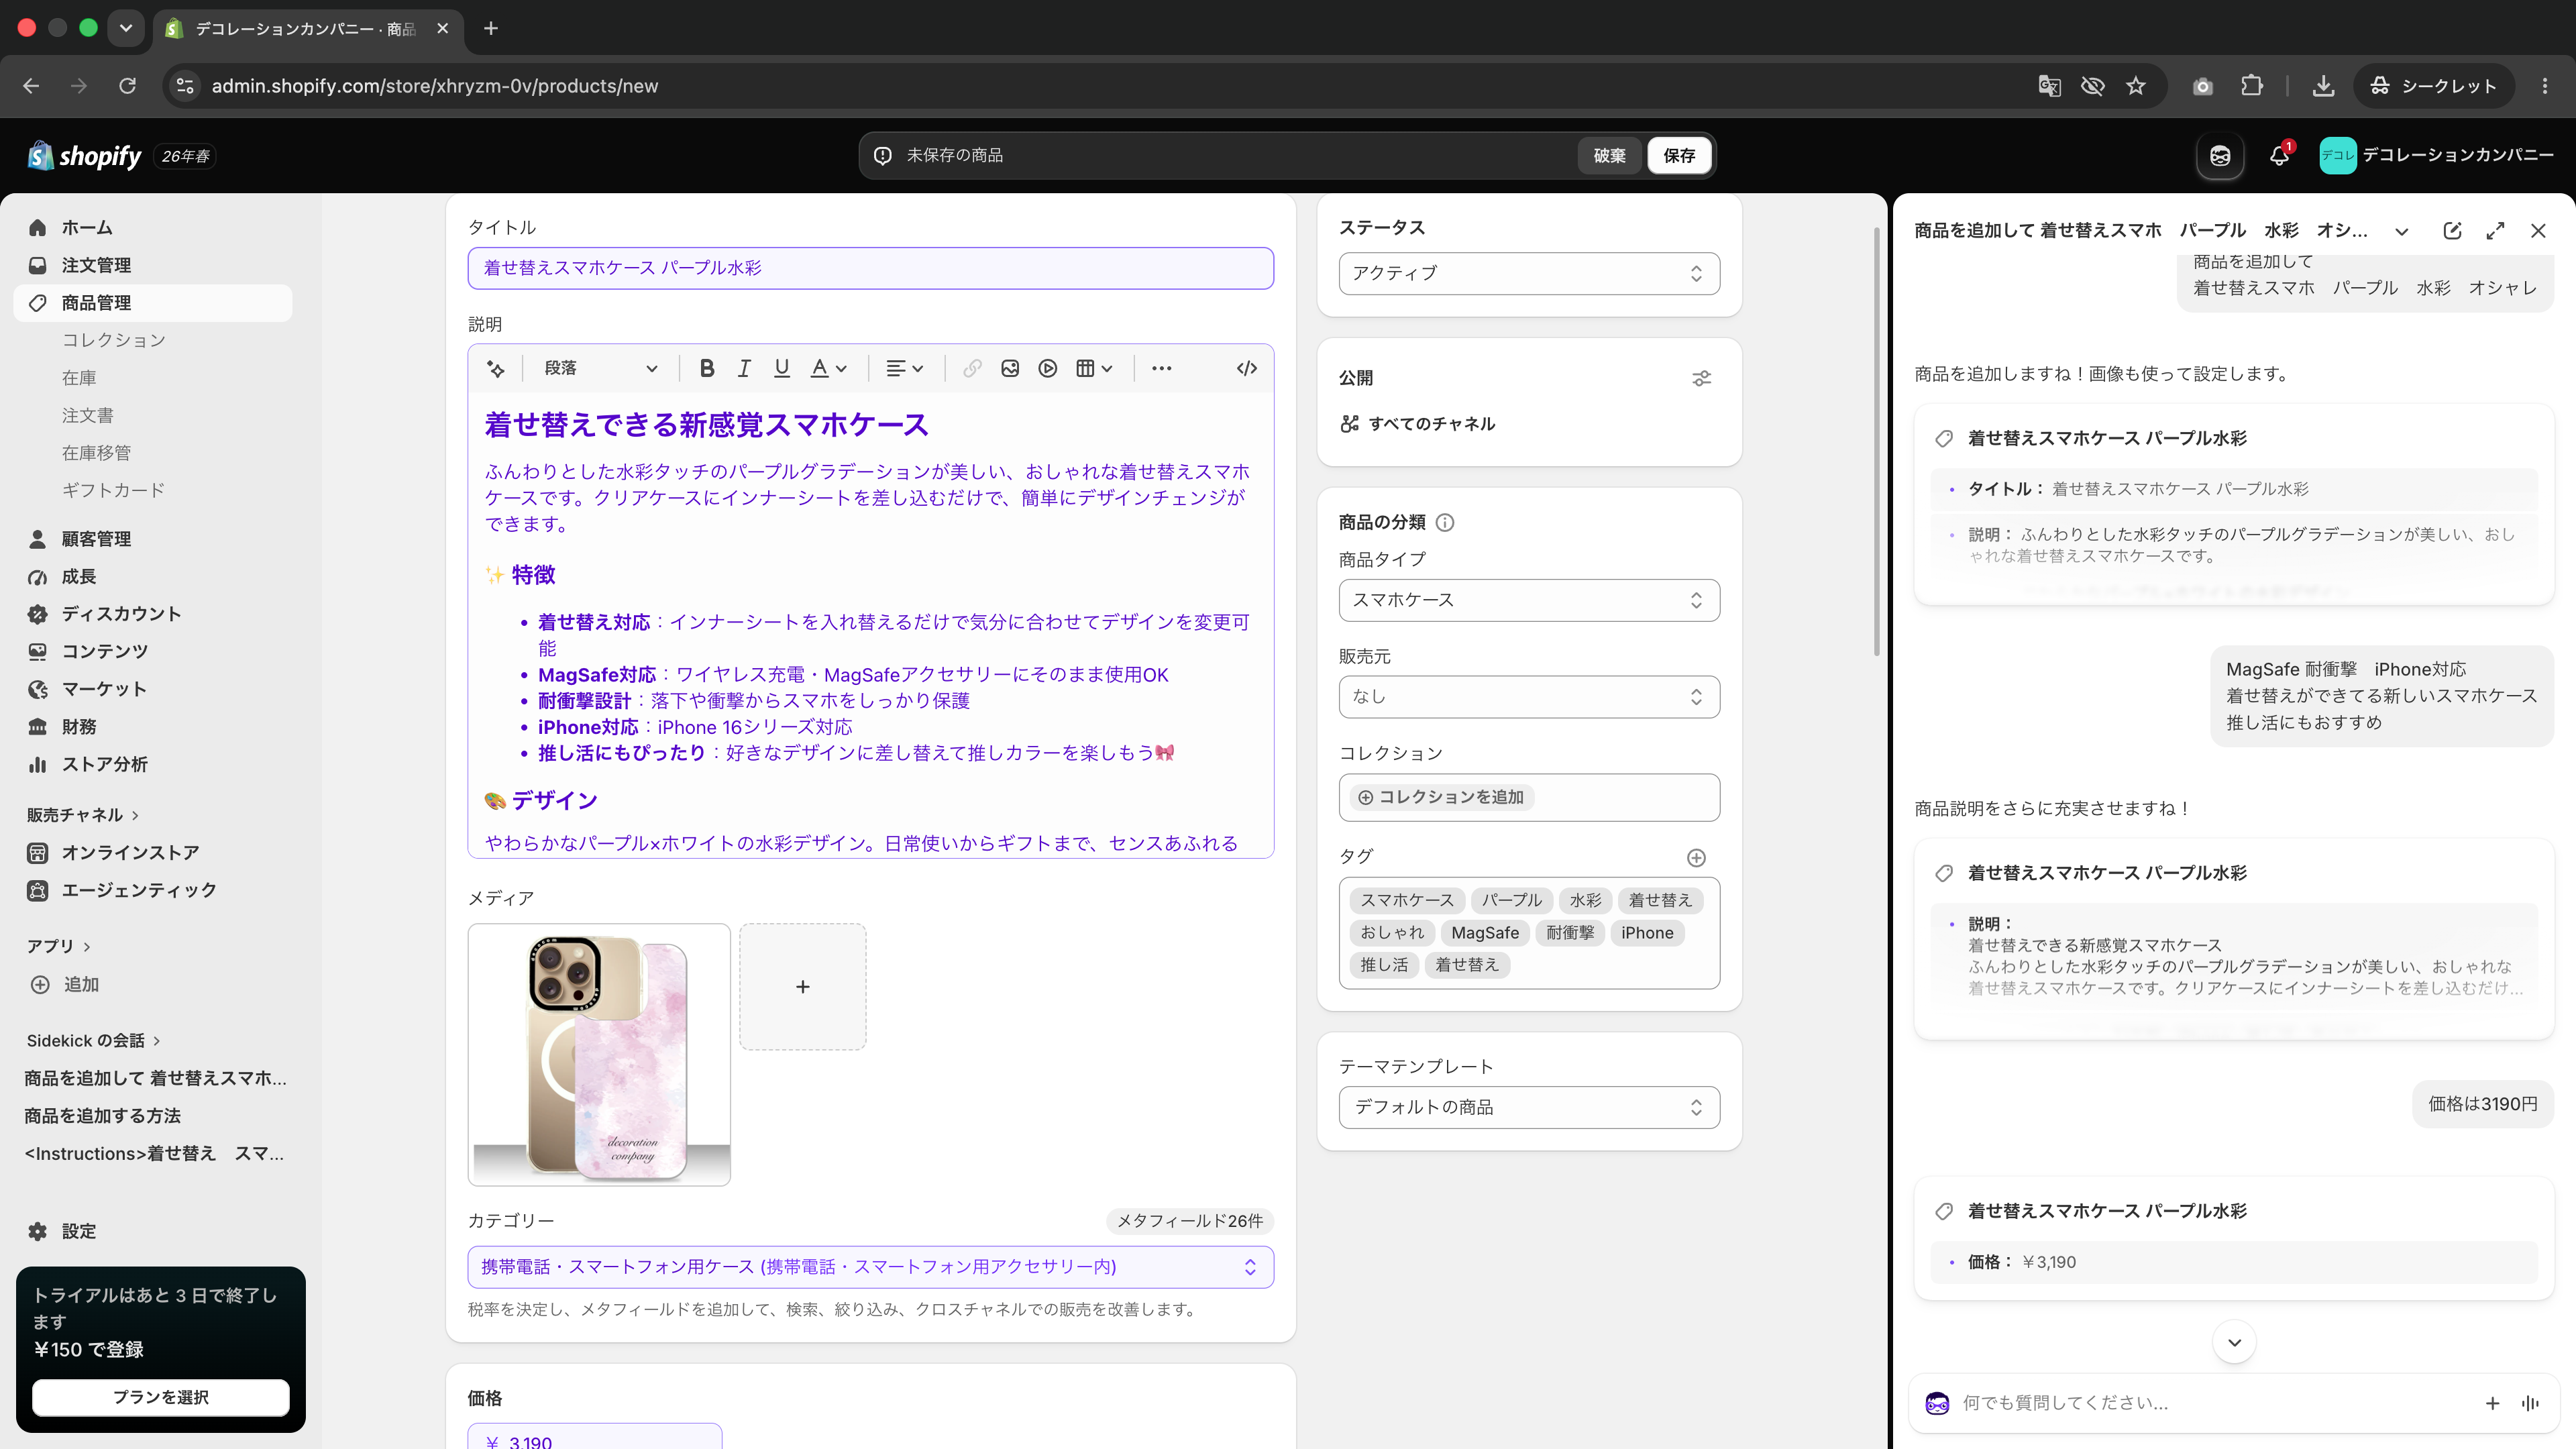The width and height of the screenshot is (2576, 1449).
Task: Click the Sidekick voice input icon
Action: click(2530, 1403)
